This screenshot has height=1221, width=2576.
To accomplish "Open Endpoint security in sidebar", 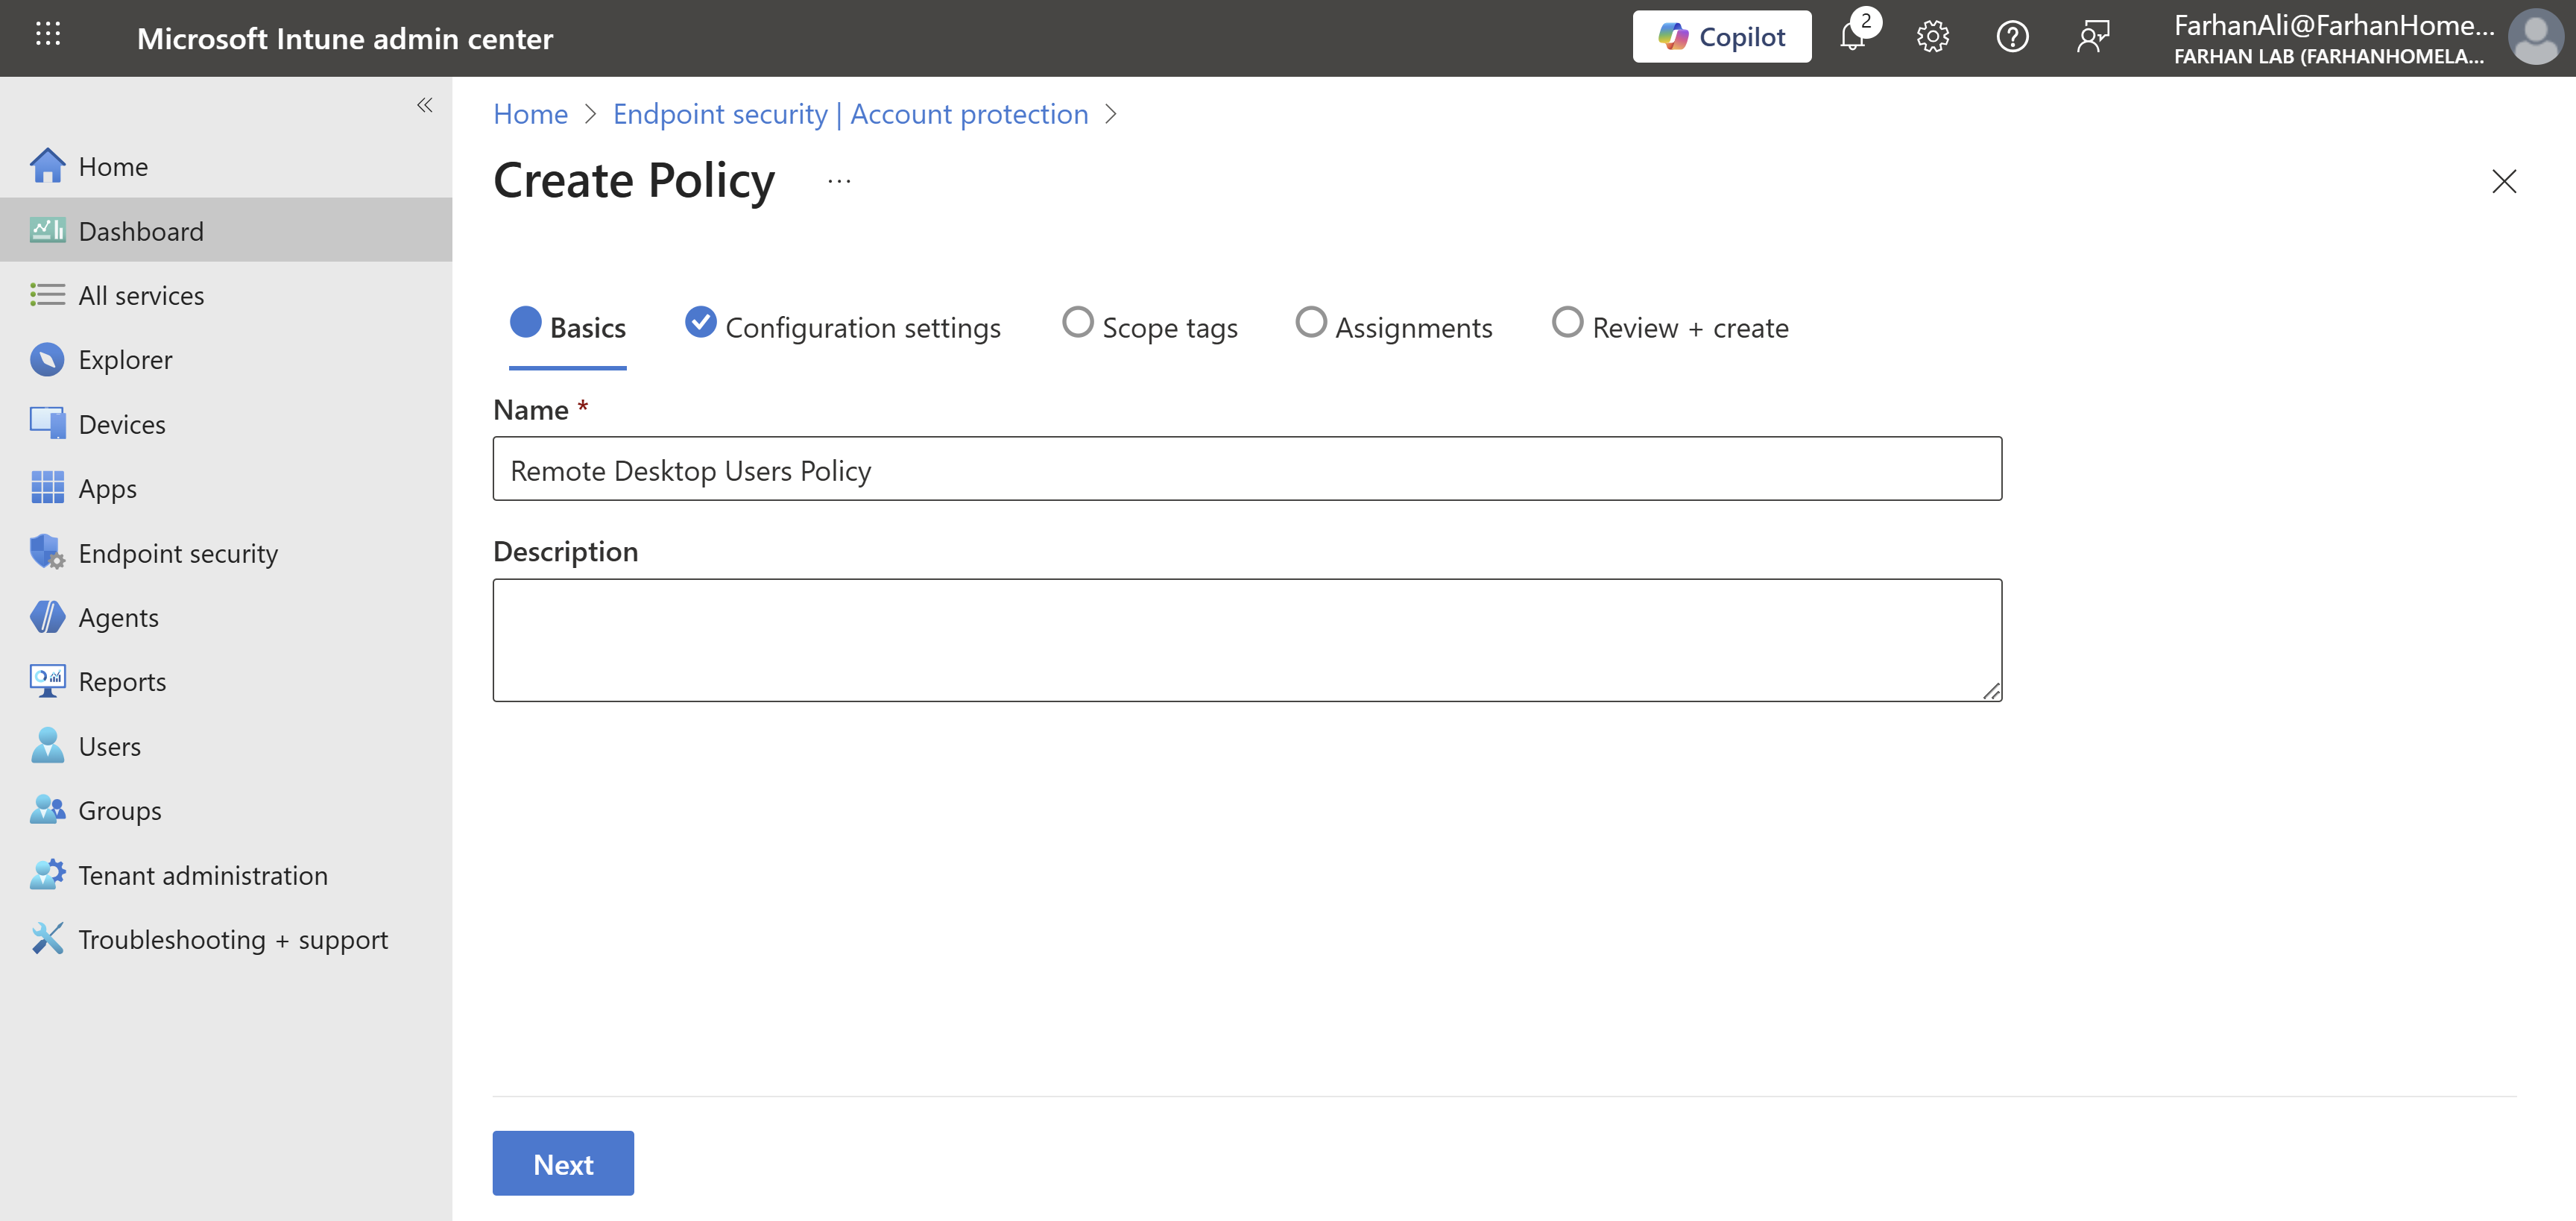I will coord(178,553).
